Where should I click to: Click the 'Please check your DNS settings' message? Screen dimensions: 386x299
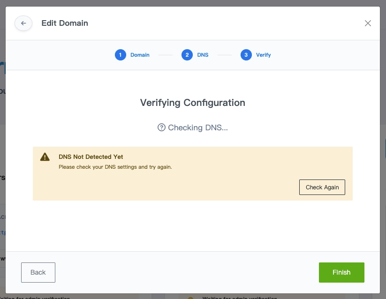pyautogui.click(x=115, y=167)
